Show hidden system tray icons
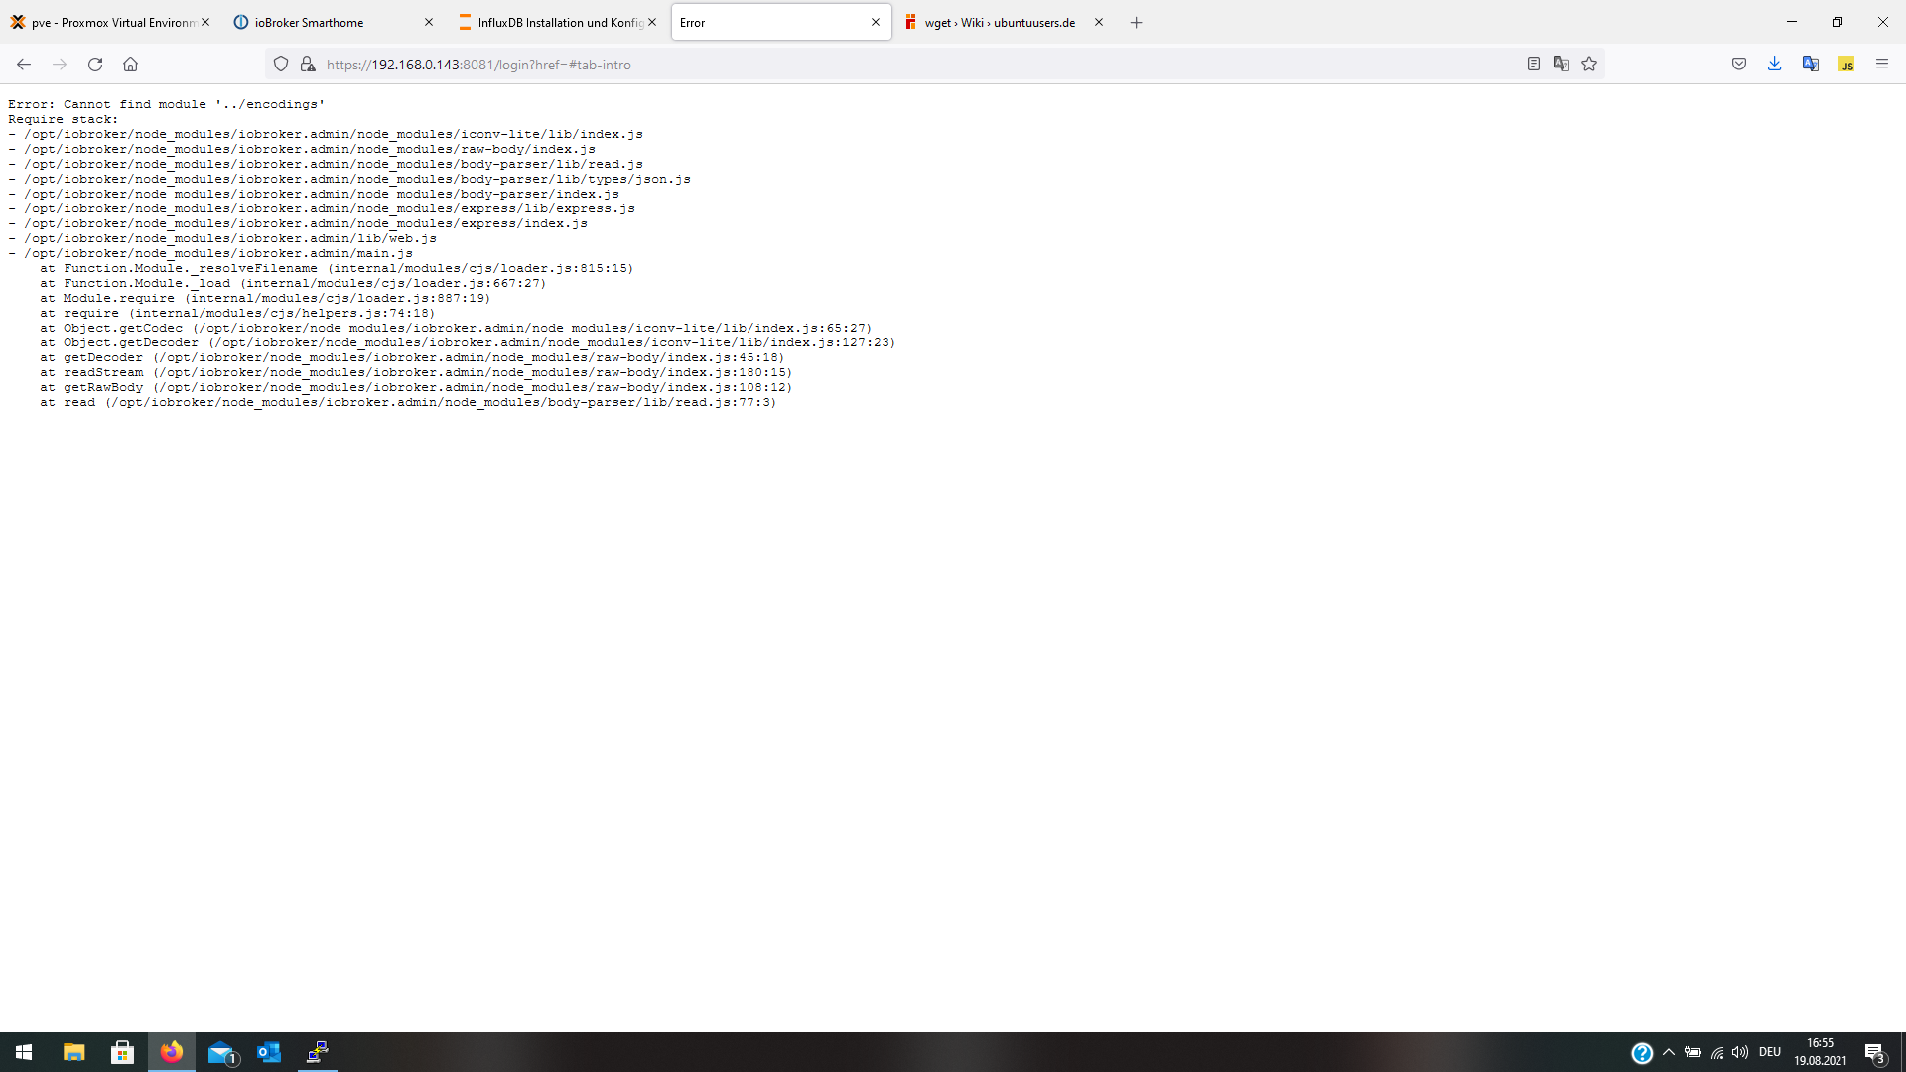 click(1669, 1052)
